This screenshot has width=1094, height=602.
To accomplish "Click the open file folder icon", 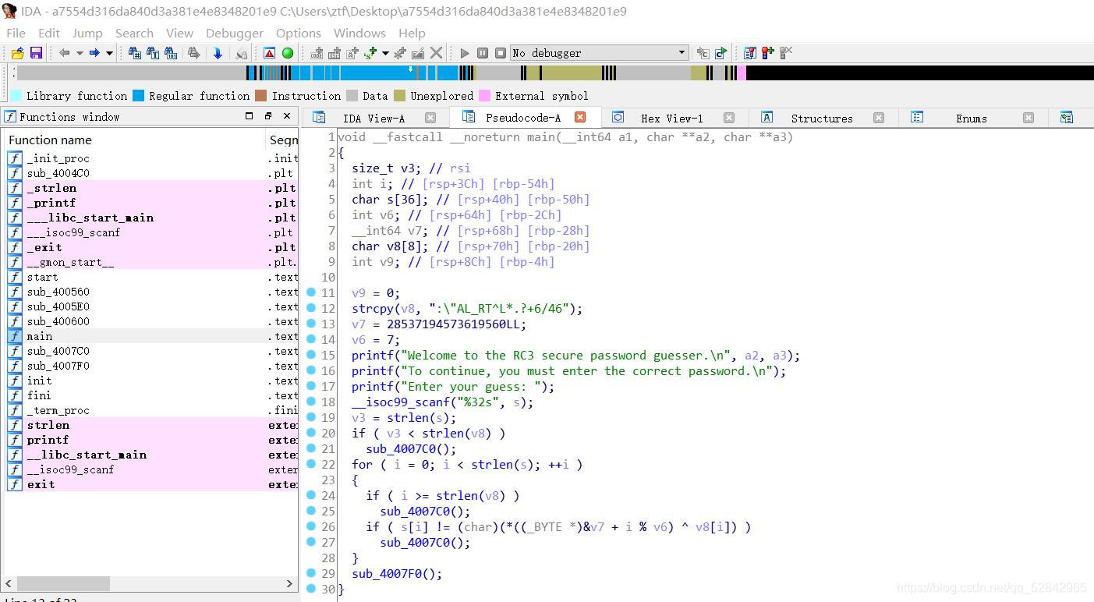I will pyautogui.click(x=17, y=53).
